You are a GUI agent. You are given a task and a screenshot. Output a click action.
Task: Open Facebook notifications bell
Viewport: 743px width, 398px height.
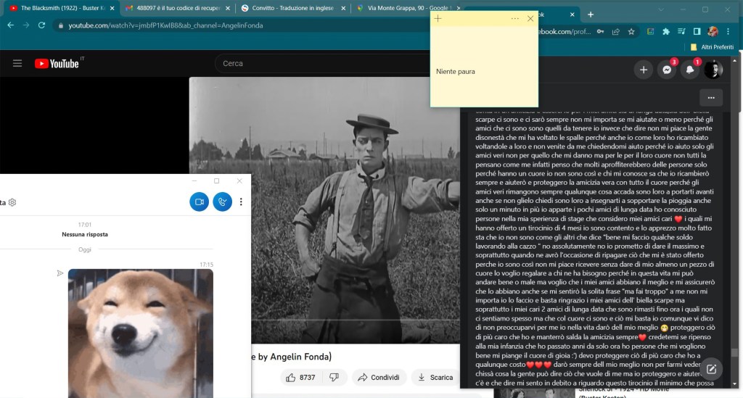[x=690, y=70]
